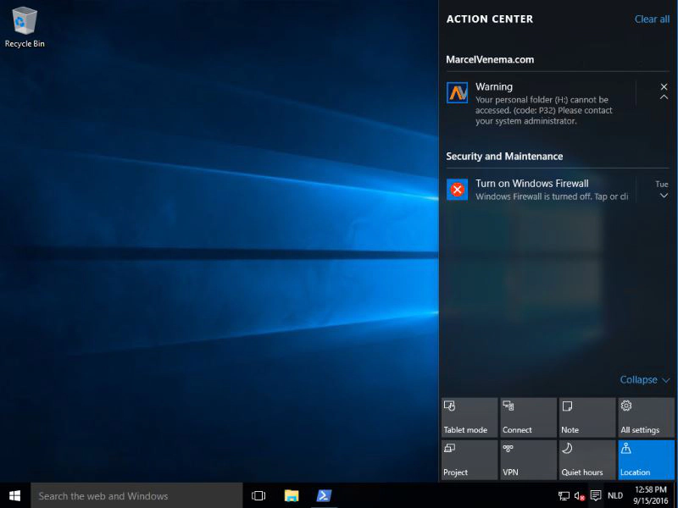
Task: Click the Windows Start button
Action: click(14, 495)
